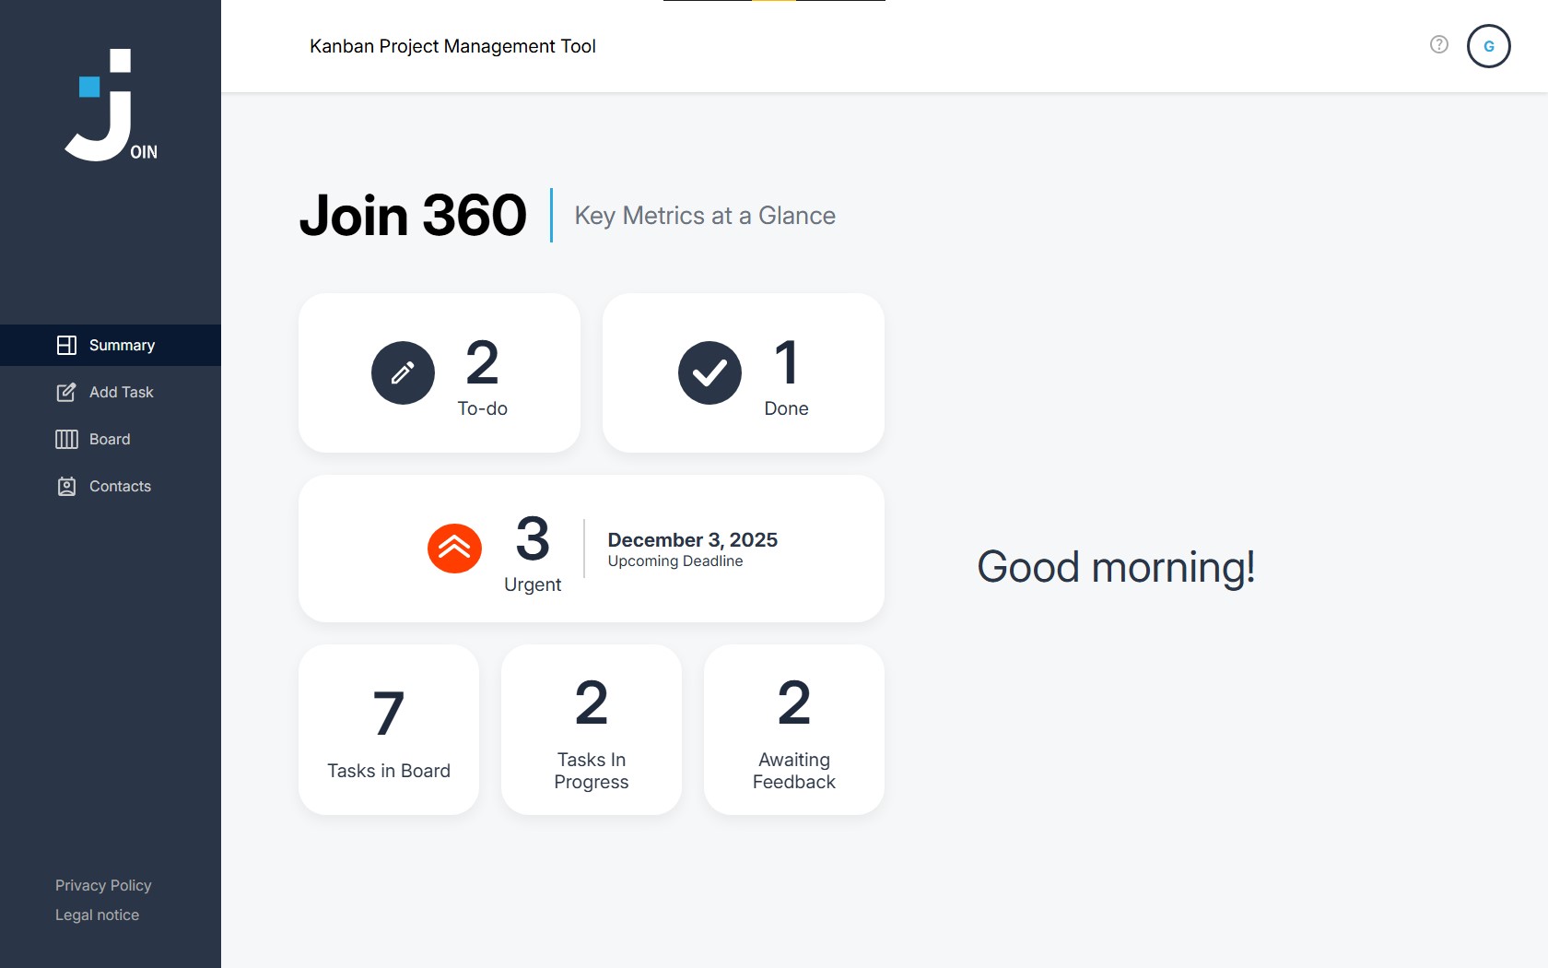
Task: Click the pencil icon on the To-do card
Action: pos(403,372)
